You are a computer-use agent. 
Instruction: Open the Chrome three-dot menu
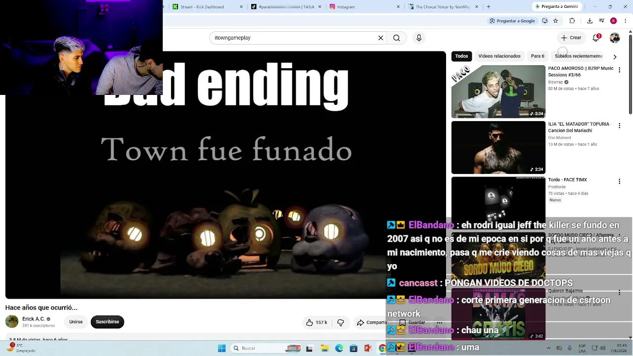[x=625, y=21]
